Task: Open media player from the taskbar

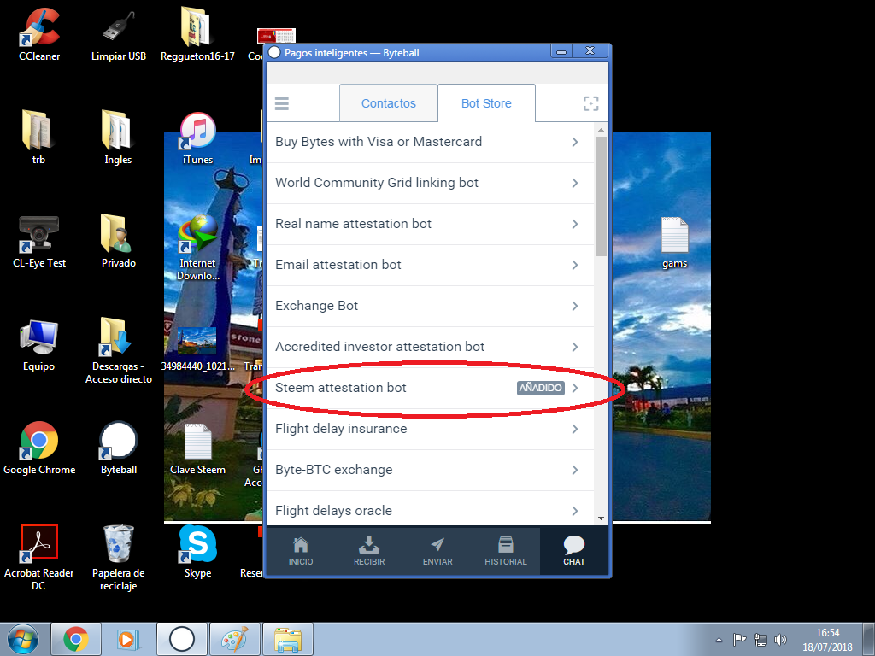Action: click(x=128, y=639)
